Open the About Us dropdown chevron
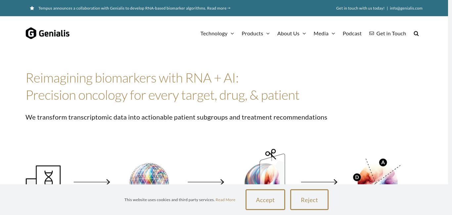Viewport: 452px width, 215px height. coord(304,33)
